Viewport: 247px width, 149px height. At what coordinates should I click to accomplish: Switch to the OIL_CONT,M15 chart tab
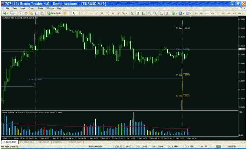click(27, 142)
